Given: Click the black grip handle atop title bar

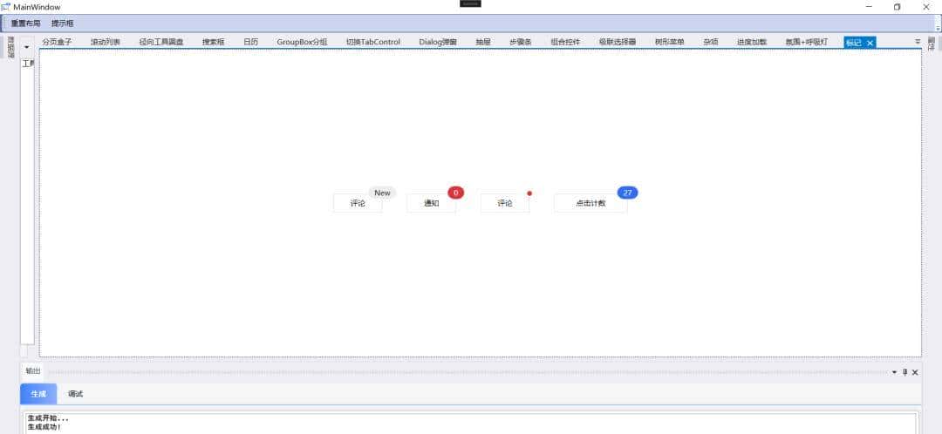Looking at the screenshot, I should coord(470,3).
